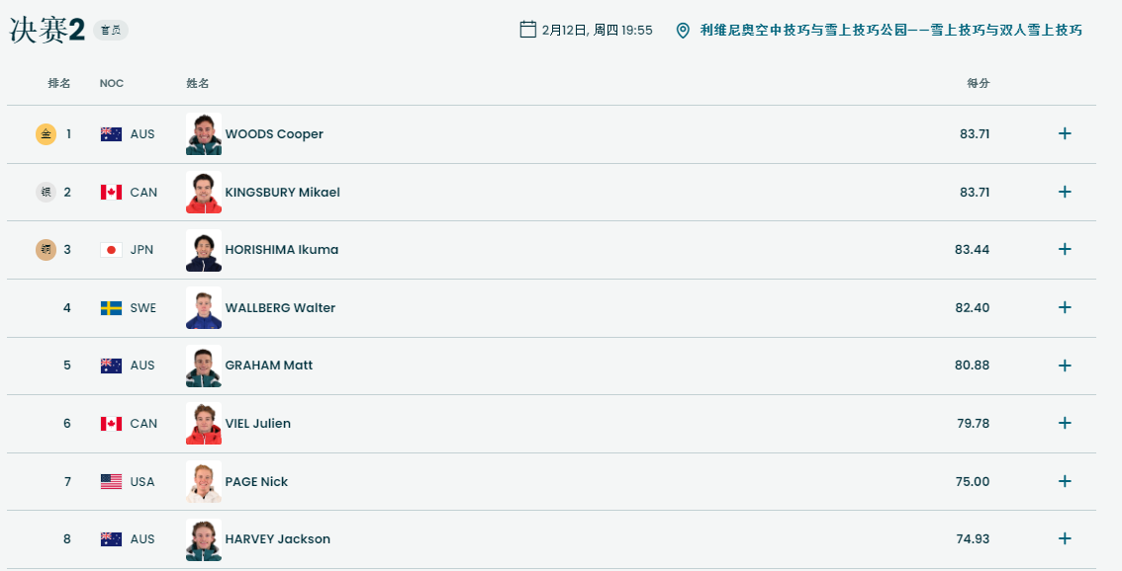Open KINGSBURY Mikael athlete name
The width and height of the screenshot is (1122, 571).
282,192
